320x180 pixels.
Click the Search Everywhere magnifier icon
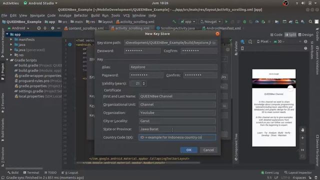click(310, 21)
